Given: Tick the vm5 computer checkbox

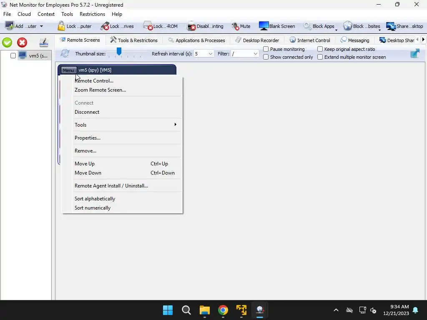Looking at the screenshot, I should [13, 56].
